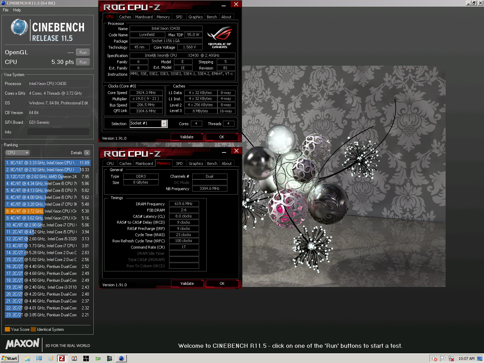Switch to SPD tab in top CPU-Z

coord(179,17)
